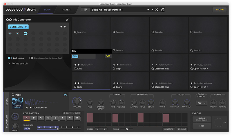Toggle first sequencer step

(90, 118)
